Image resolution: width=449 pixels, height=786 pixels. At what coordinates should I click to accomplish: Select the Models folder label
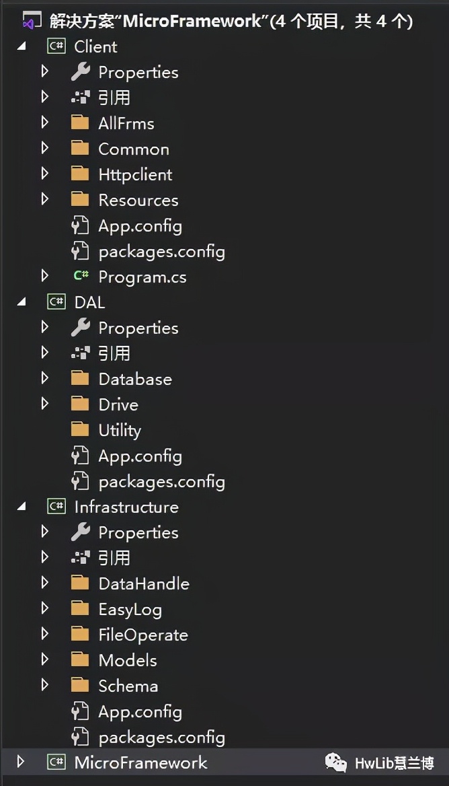point(128,660)
